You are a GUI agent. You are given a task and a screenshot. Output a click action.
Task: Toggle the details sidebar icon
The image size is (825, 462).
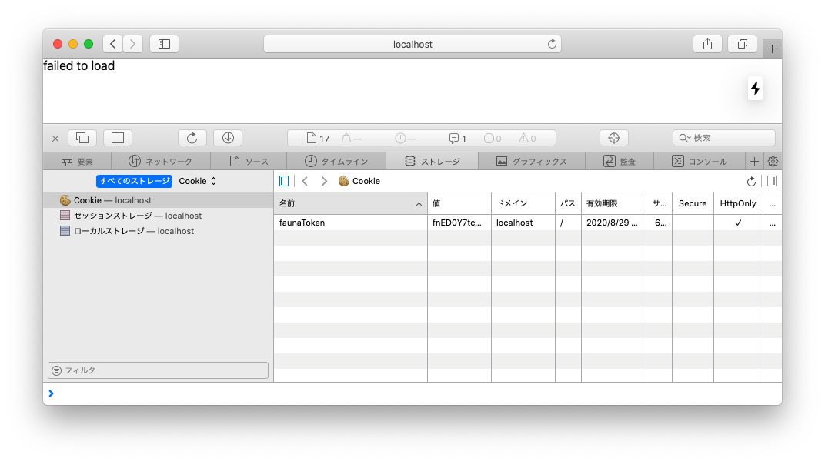click(x=772, y=181)
